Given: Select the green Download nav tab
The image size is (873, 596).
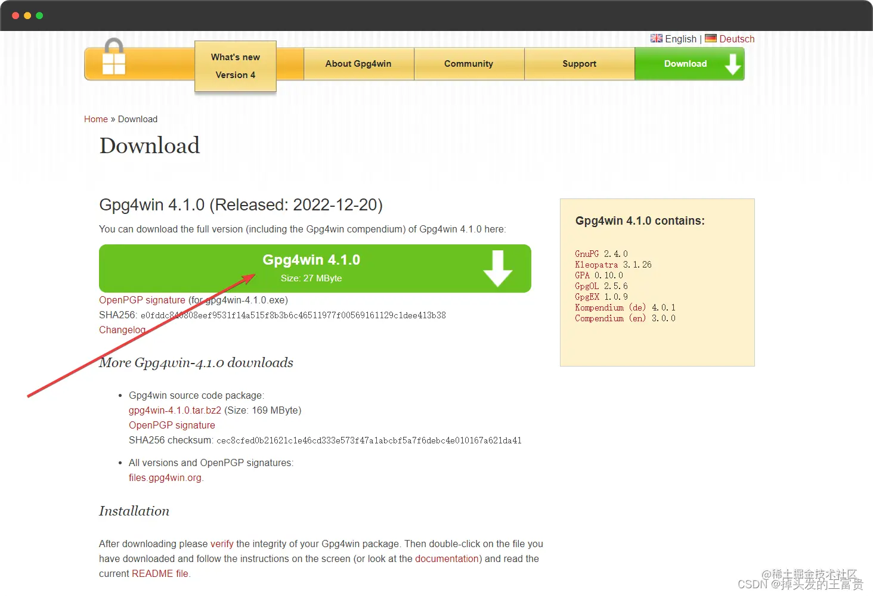Looking at the screenshot, I should [690, 64].
